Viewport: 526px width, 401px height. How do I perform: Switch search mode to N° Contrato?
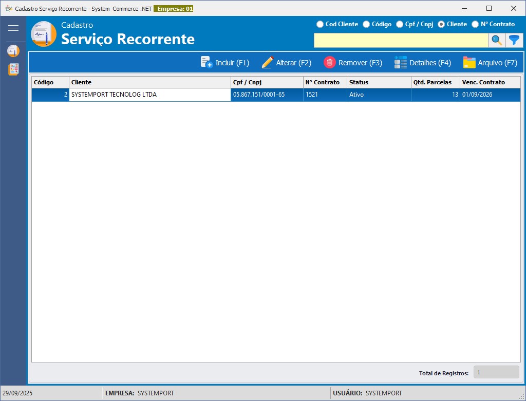click(475, 24)
